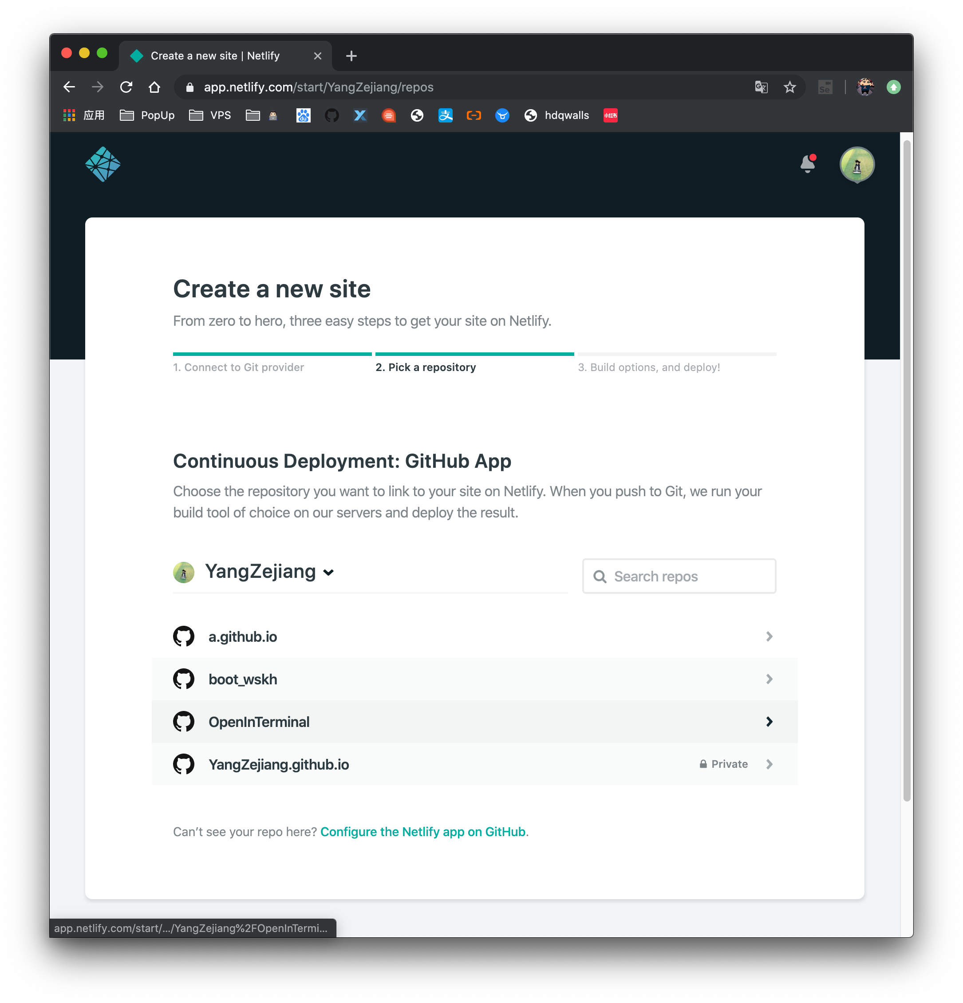Click the chevron on the OpenInTerminal row
The width and height of the screenshot is (963, 1003).
point(769,721)
